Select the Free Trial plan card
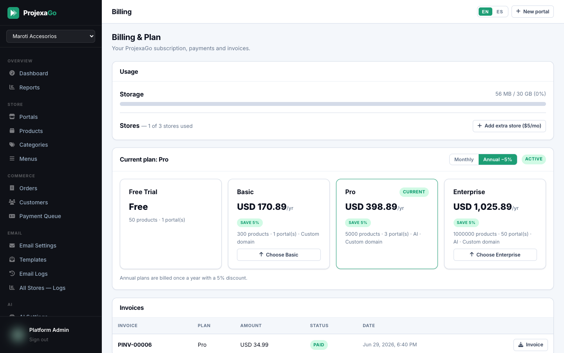Screen dimensions: 564x353 (171, 224)
